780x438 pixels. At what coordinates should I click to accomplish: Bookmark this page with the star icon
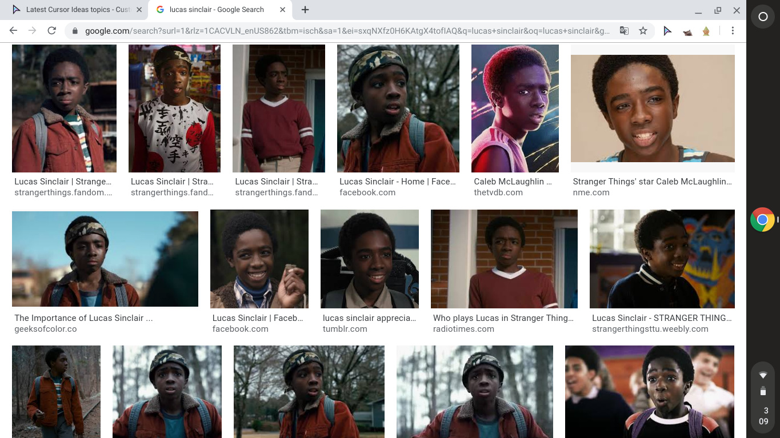click(x=643, y=31)
